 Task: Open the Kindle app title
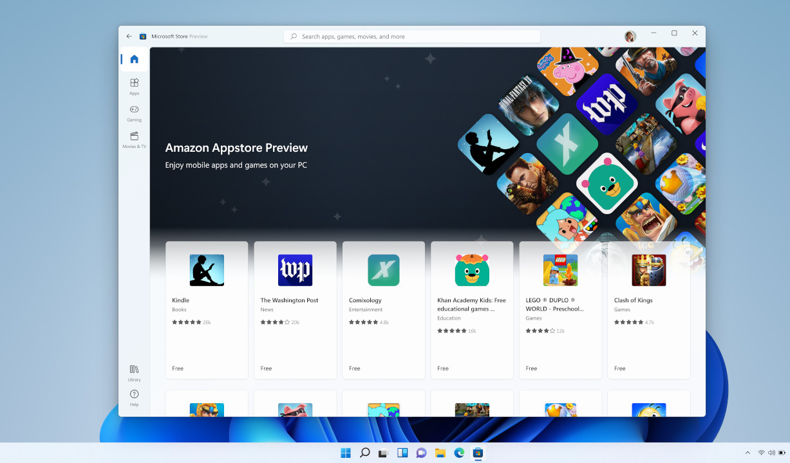[180, 300]
